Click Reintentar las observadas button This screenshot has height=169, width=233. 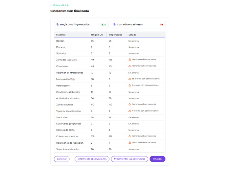tap(130, 159)
